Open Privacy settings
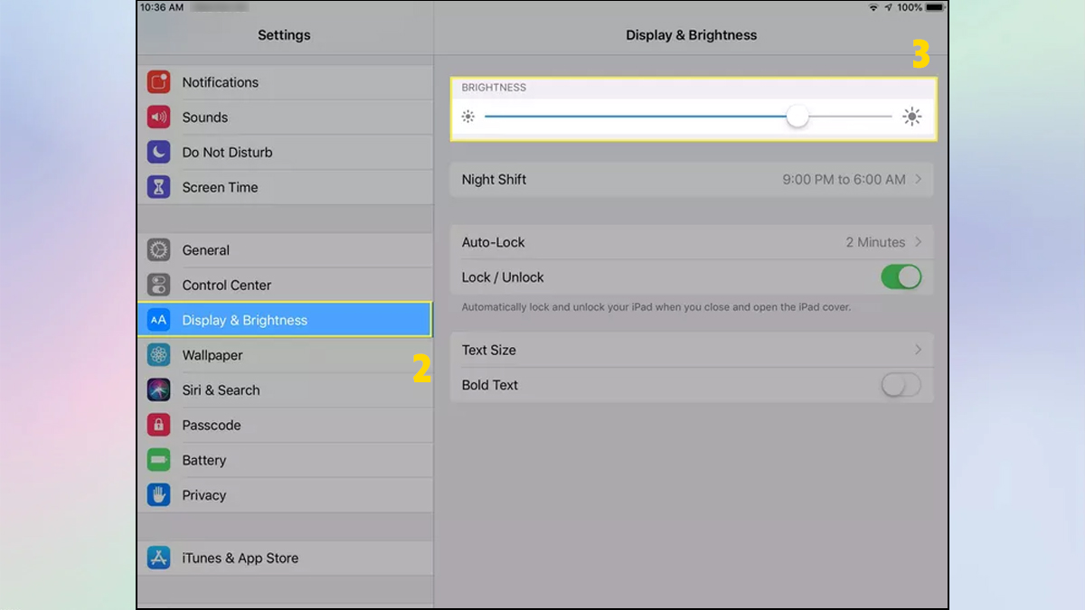Viewport: 1085px width, 610px height. coord(285,495)
